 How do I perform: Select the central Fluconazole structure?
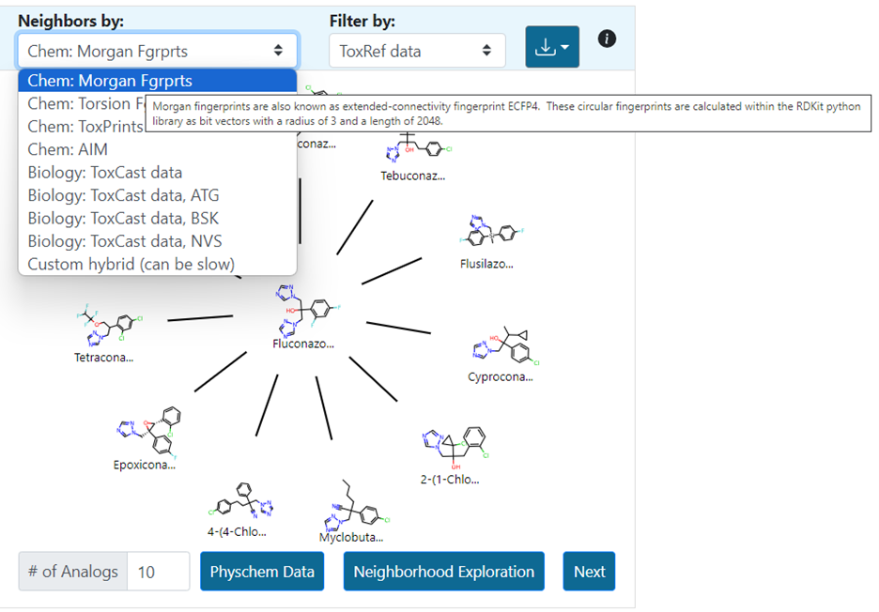(307, 310)
